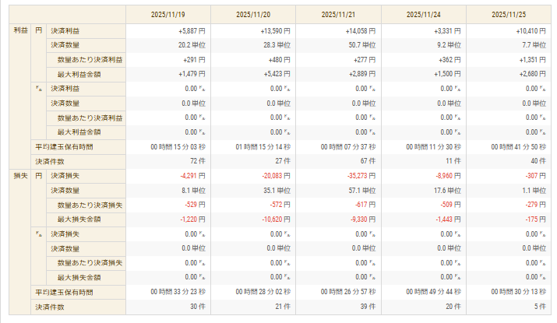Click the 損失 section label
The image size is (557, 323).
(20, 176)
